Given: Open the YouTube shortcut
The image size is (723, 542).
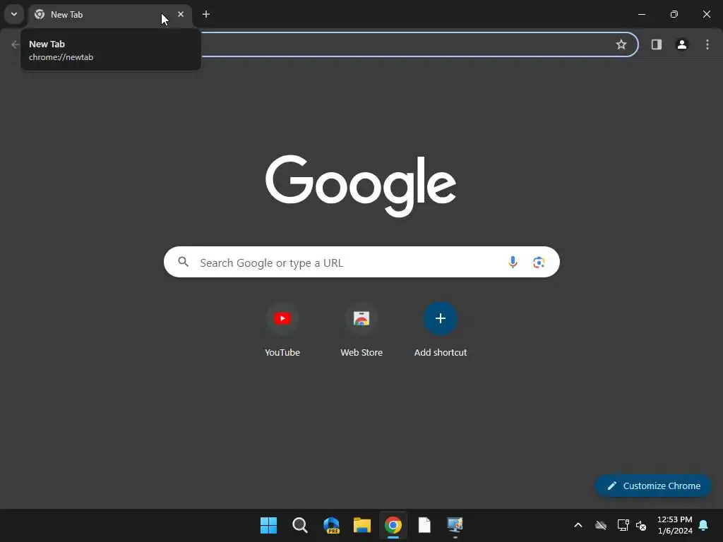Looking at the screenshot, I should click(282, 330).
